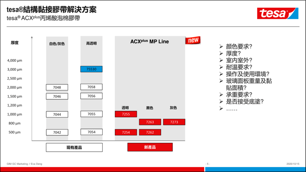Click the 7042 product box

pyautogui.click(x=57, y=132)
